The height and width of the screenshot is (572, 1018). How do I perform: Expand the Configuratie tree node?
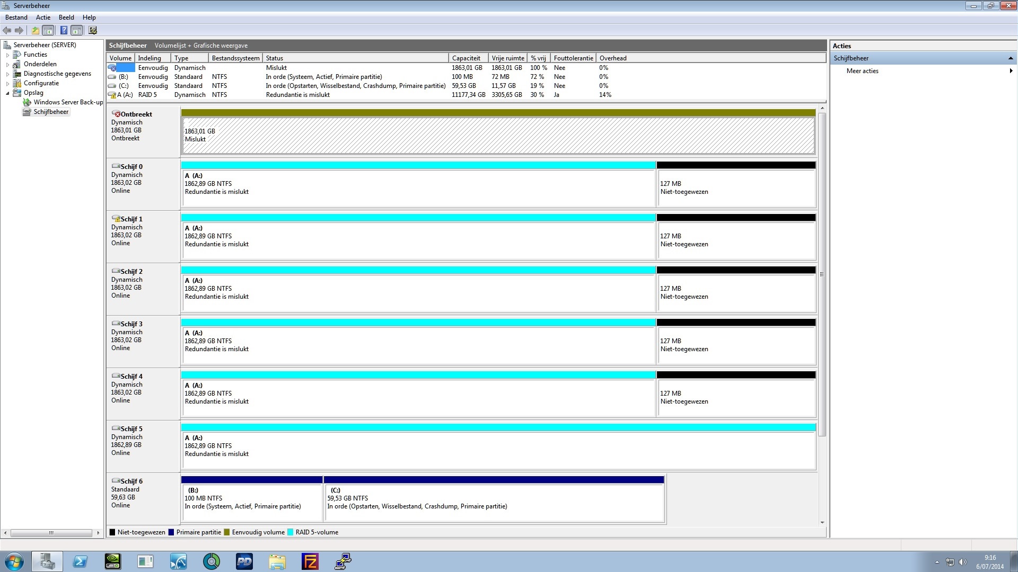click(x=7, y=83)
